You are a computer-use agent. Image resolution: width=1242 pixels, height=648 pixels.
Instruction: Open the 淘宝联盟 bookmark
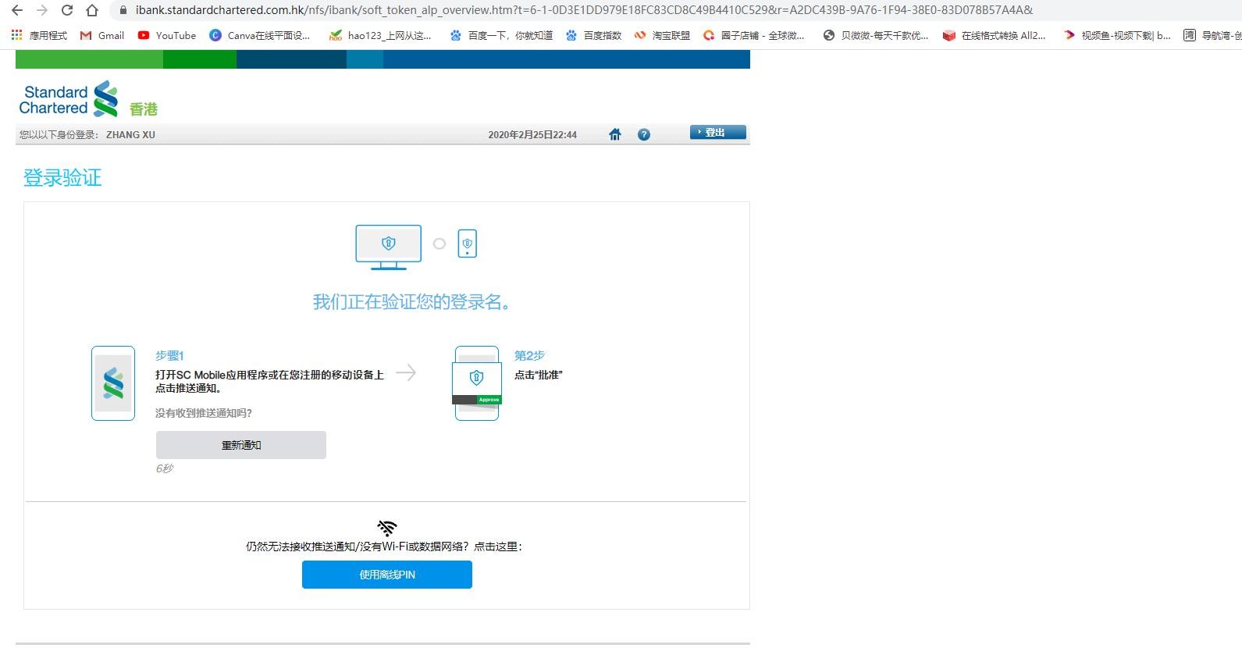click(x=662, y=35)
